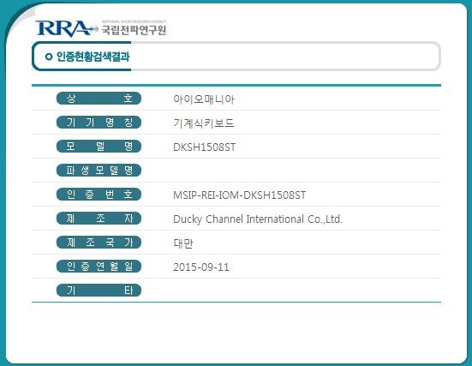This screenshot has width=472, height=366.
Task: Click the 인증번호 label
Action: [x=99, y=195]
